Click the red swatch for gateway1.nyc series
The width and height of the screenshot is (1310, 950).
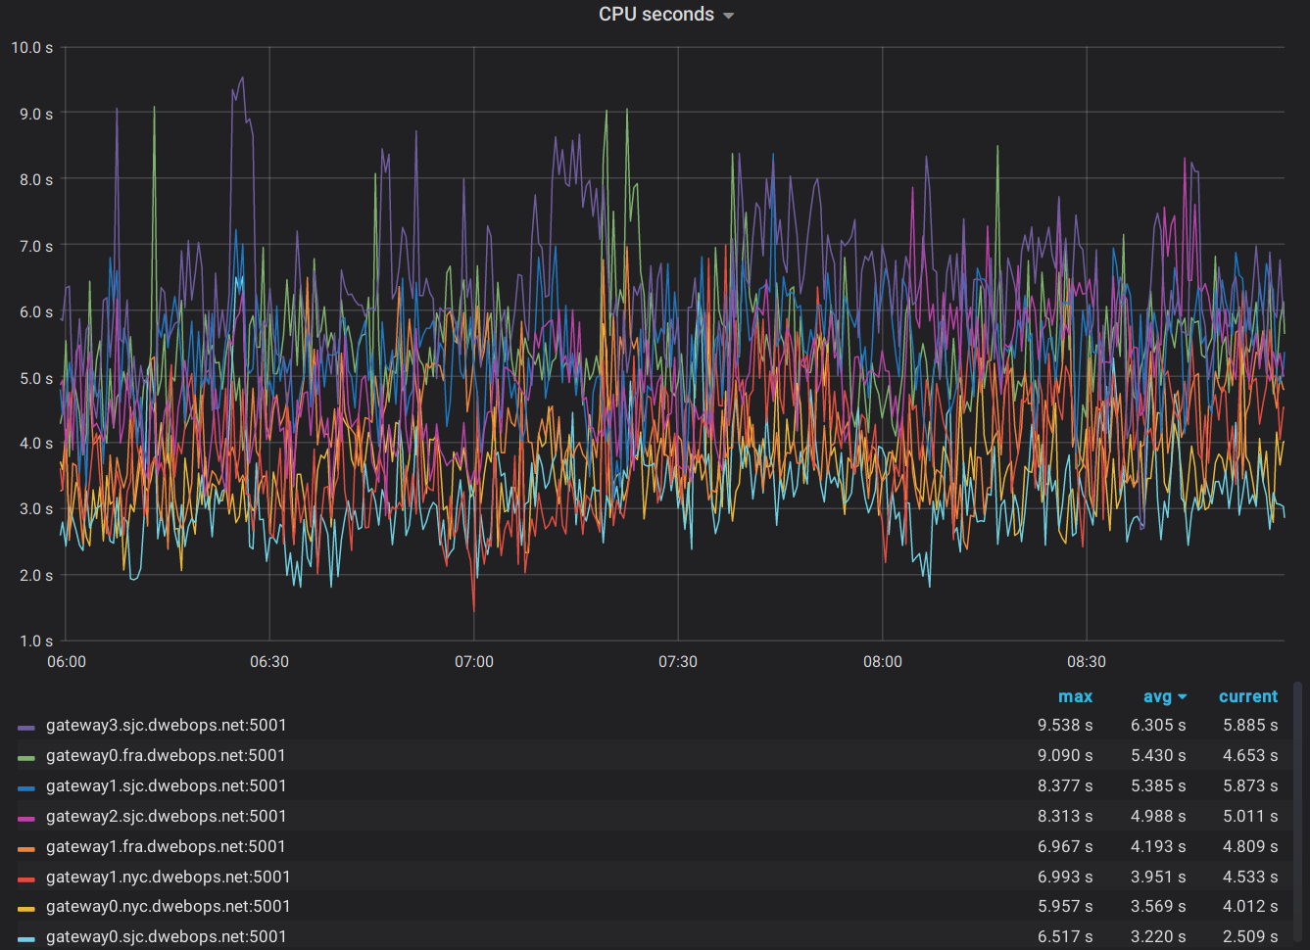coord(26,877)
